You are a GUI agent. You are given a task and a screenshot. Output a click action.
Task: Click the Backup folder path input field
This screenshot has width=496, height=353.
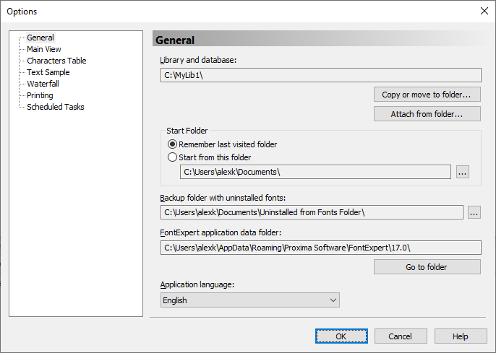[312, 212]
